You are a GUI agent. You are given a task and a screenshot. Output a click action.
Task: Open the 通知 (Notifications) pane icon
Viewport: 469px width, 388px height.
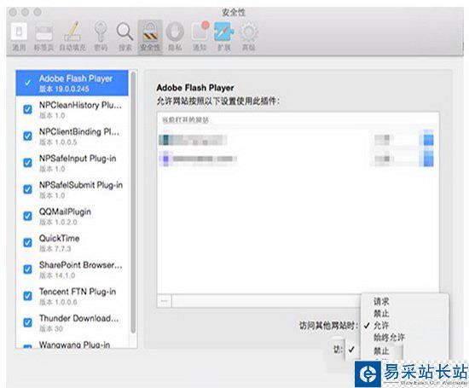[200, 37]
